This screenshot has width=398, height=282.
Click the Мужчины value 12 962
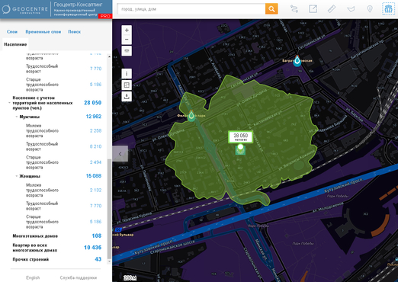tap(94, 117)
